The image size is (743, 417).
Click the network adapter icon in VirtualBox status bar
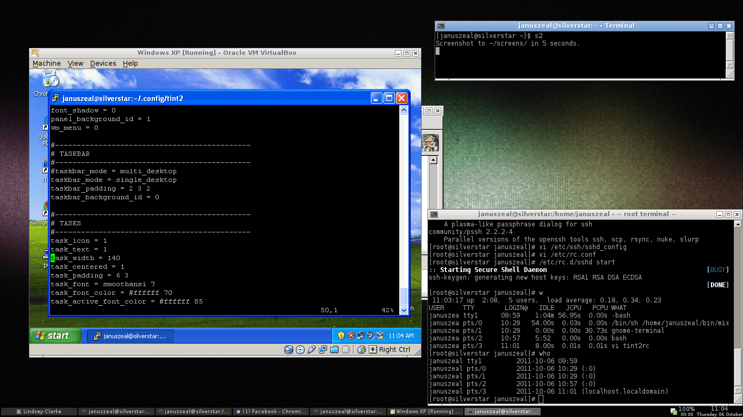[324, 349]
